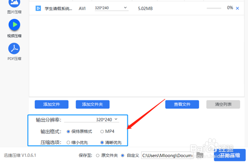
Task: Open the 输出分辨率 320*240 dropdown
Action: (91, 120)
